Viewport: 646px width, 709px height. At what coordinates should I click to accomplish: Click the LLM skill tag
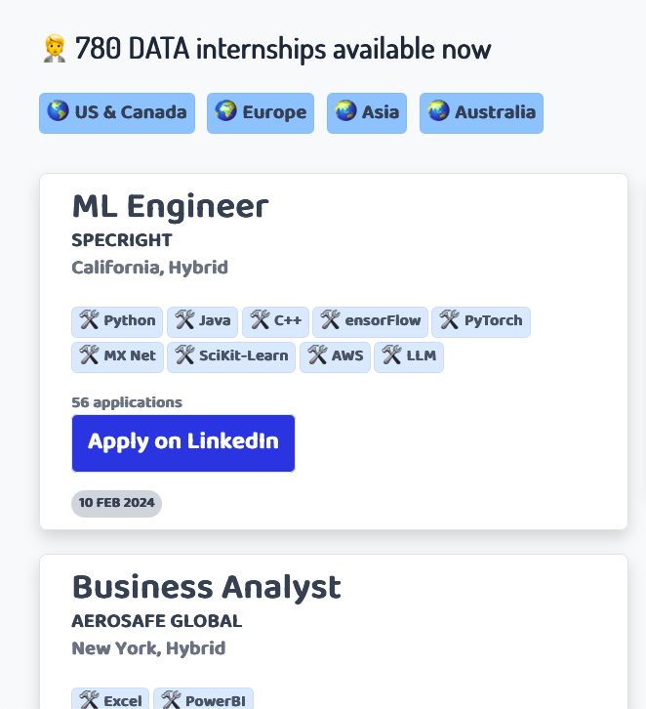point(409,357)
